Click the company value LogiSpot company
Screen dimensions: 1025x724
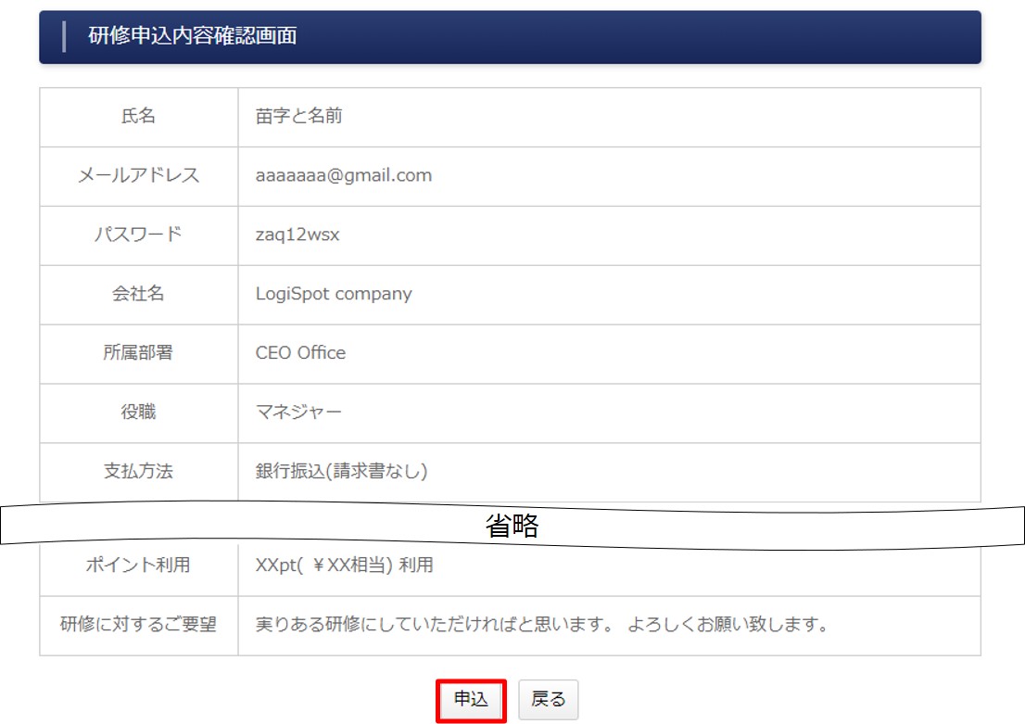tap(334, 294)
